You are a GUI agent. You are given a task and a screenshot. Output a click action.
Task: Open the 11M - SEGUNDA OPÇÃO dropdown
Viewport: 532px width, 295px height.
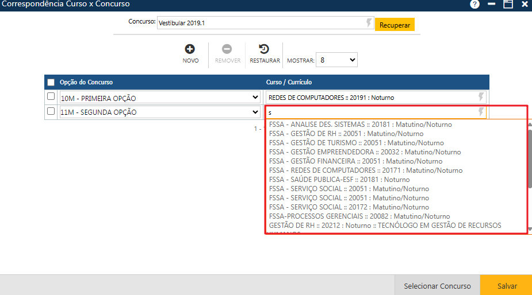159,112
